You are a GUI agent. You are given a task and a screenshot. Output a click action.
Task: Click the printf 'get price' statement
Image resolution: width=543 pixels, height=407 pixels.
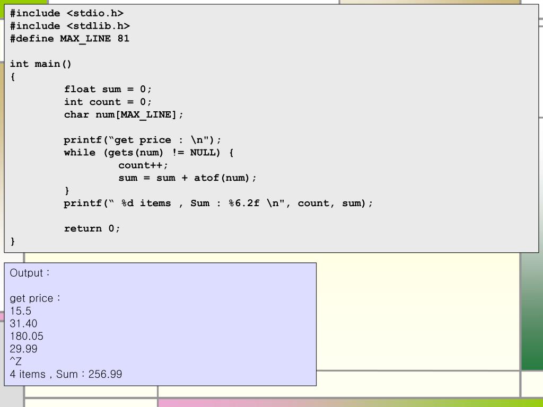142,140
